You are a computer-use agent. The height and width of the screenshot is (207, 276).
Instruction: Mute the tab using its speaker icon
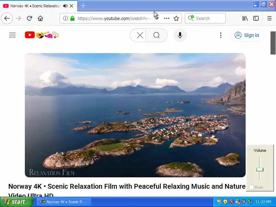65,6
